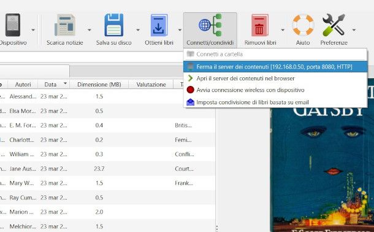Click the 2.0 size cell
Image resolution: width=374 pixels, height=232 pixels.
point(99,212)
